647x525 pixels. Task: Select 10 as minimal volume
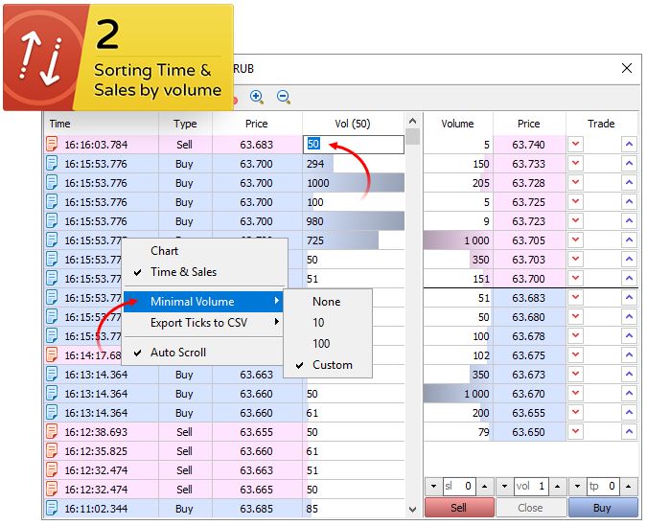[x=328, y=323]
